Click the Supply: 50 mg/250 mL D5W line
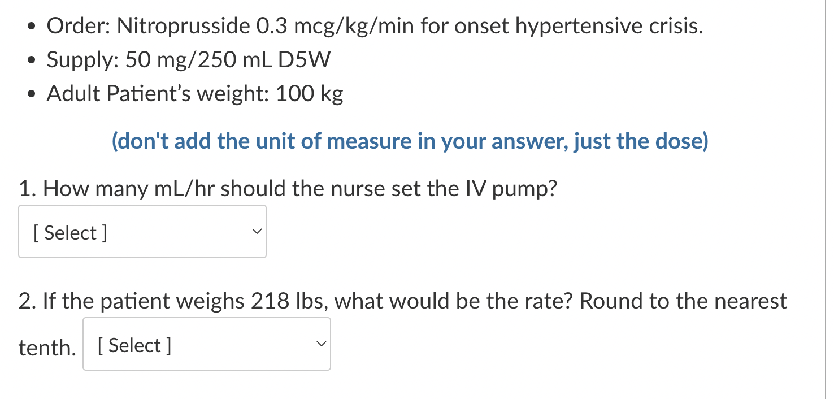This screenshot has height=399, width=834. (x=188, y=59)
